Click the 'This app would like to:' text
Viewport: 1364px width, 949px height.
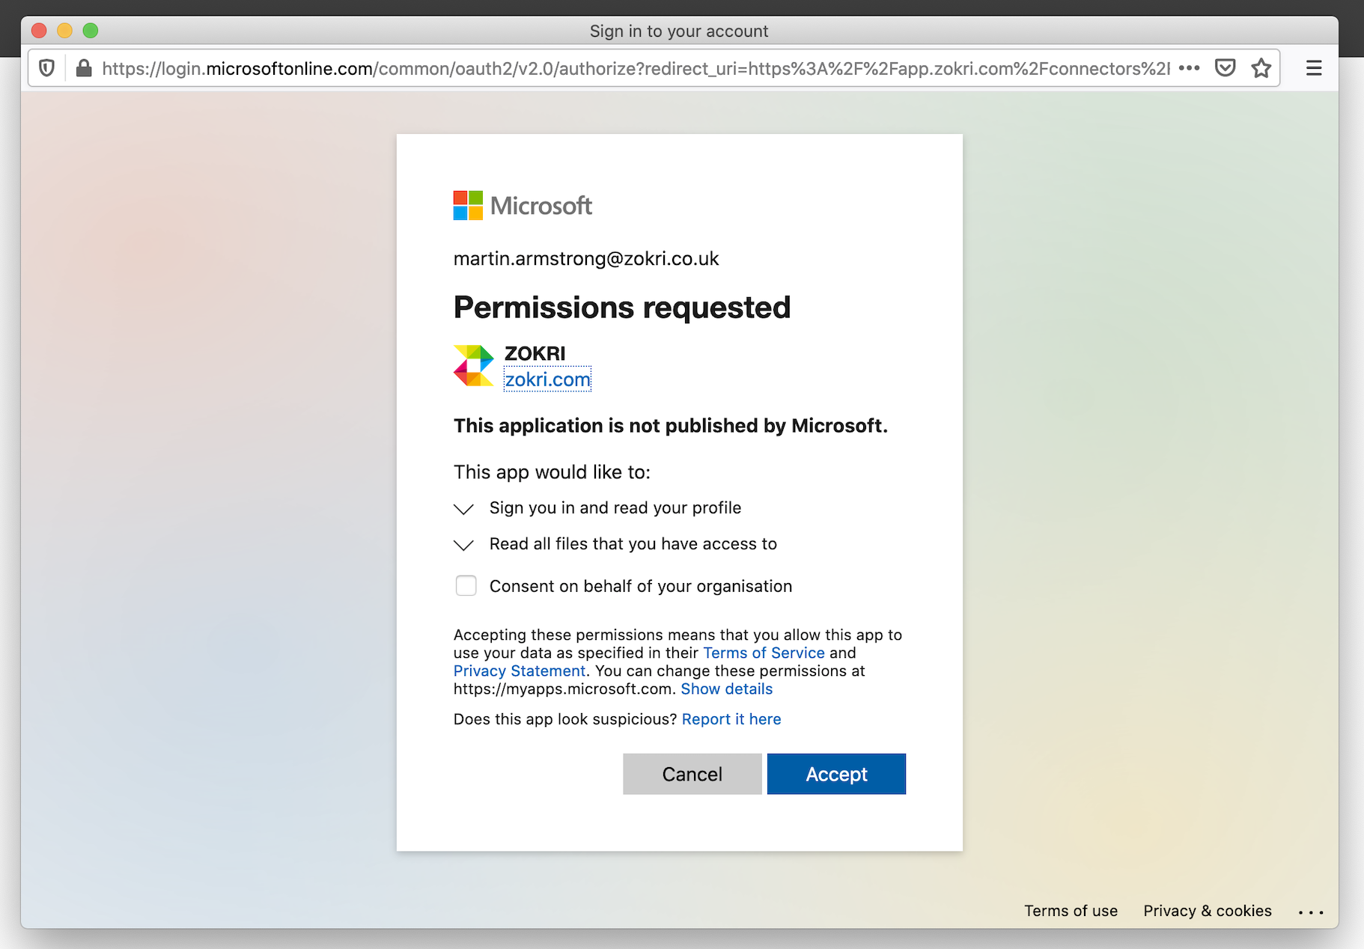pyautogui.click(x=552, y=472)
